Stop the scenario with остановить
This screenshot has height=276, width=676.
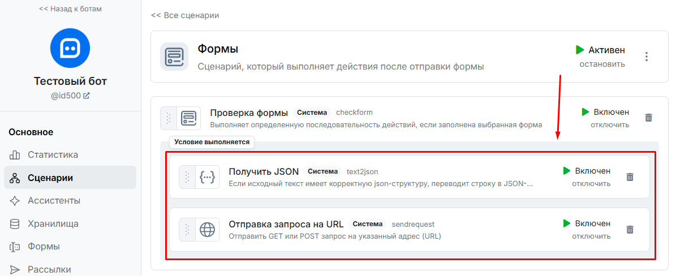pyautogui.click(x=602, y=64)
